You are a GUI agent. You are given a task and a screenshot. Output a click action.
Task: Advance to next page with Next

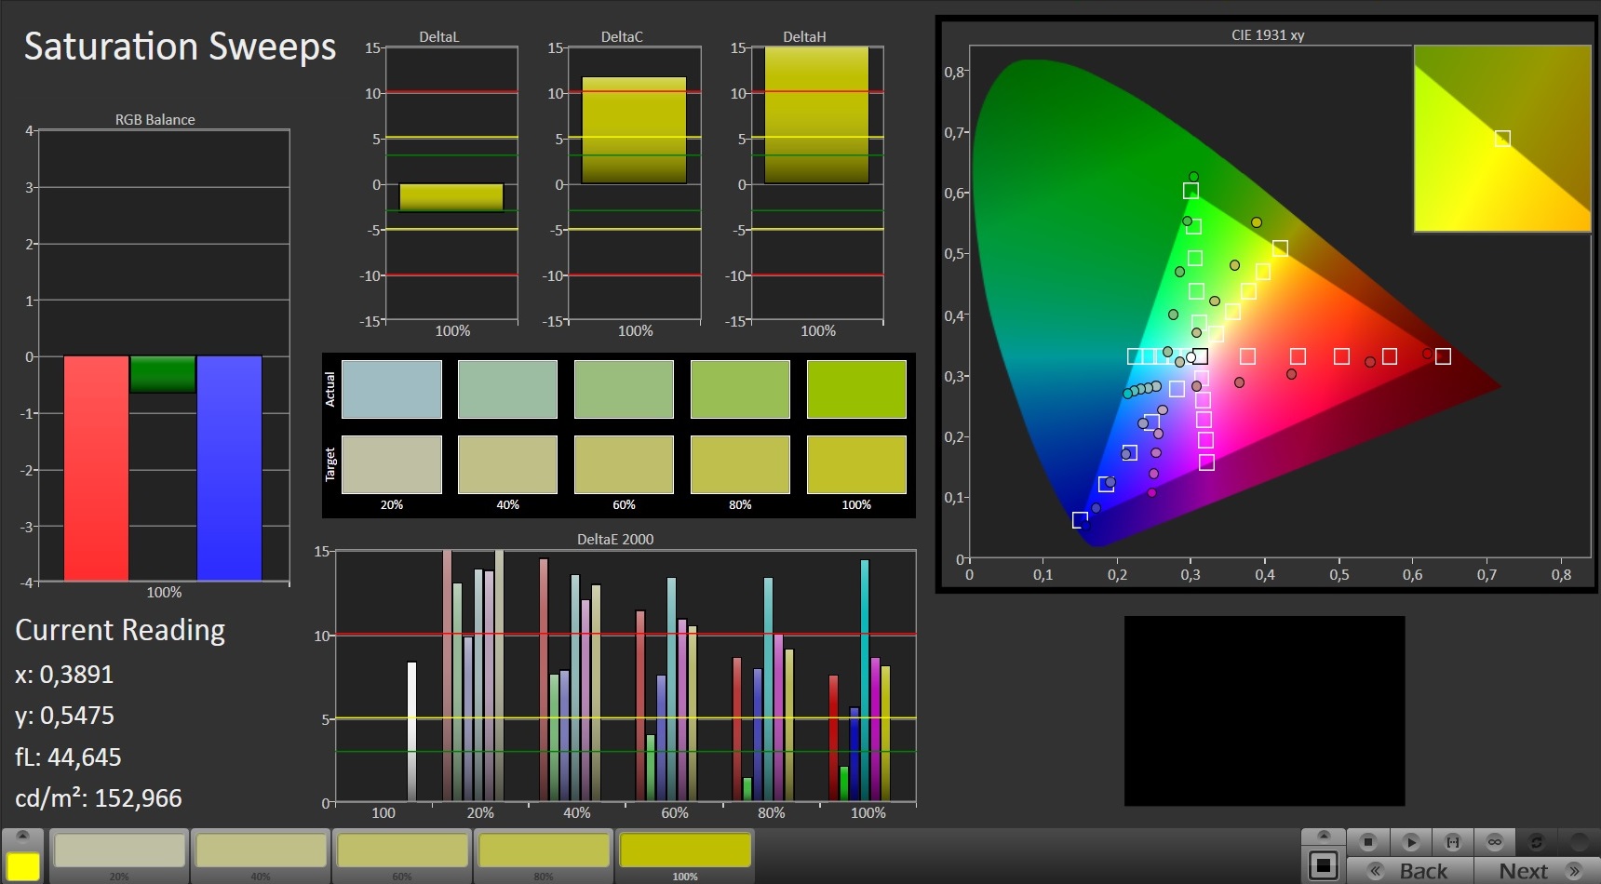click(1537, 871)
